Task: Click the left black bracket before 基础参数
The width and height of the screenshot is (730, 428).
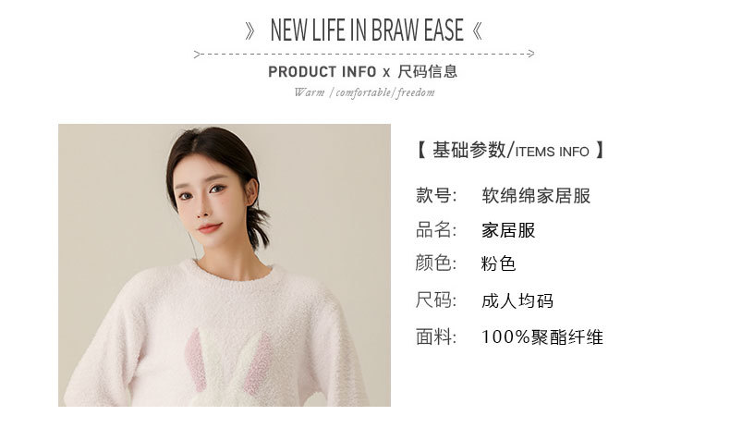Action: tap(420, 151)
